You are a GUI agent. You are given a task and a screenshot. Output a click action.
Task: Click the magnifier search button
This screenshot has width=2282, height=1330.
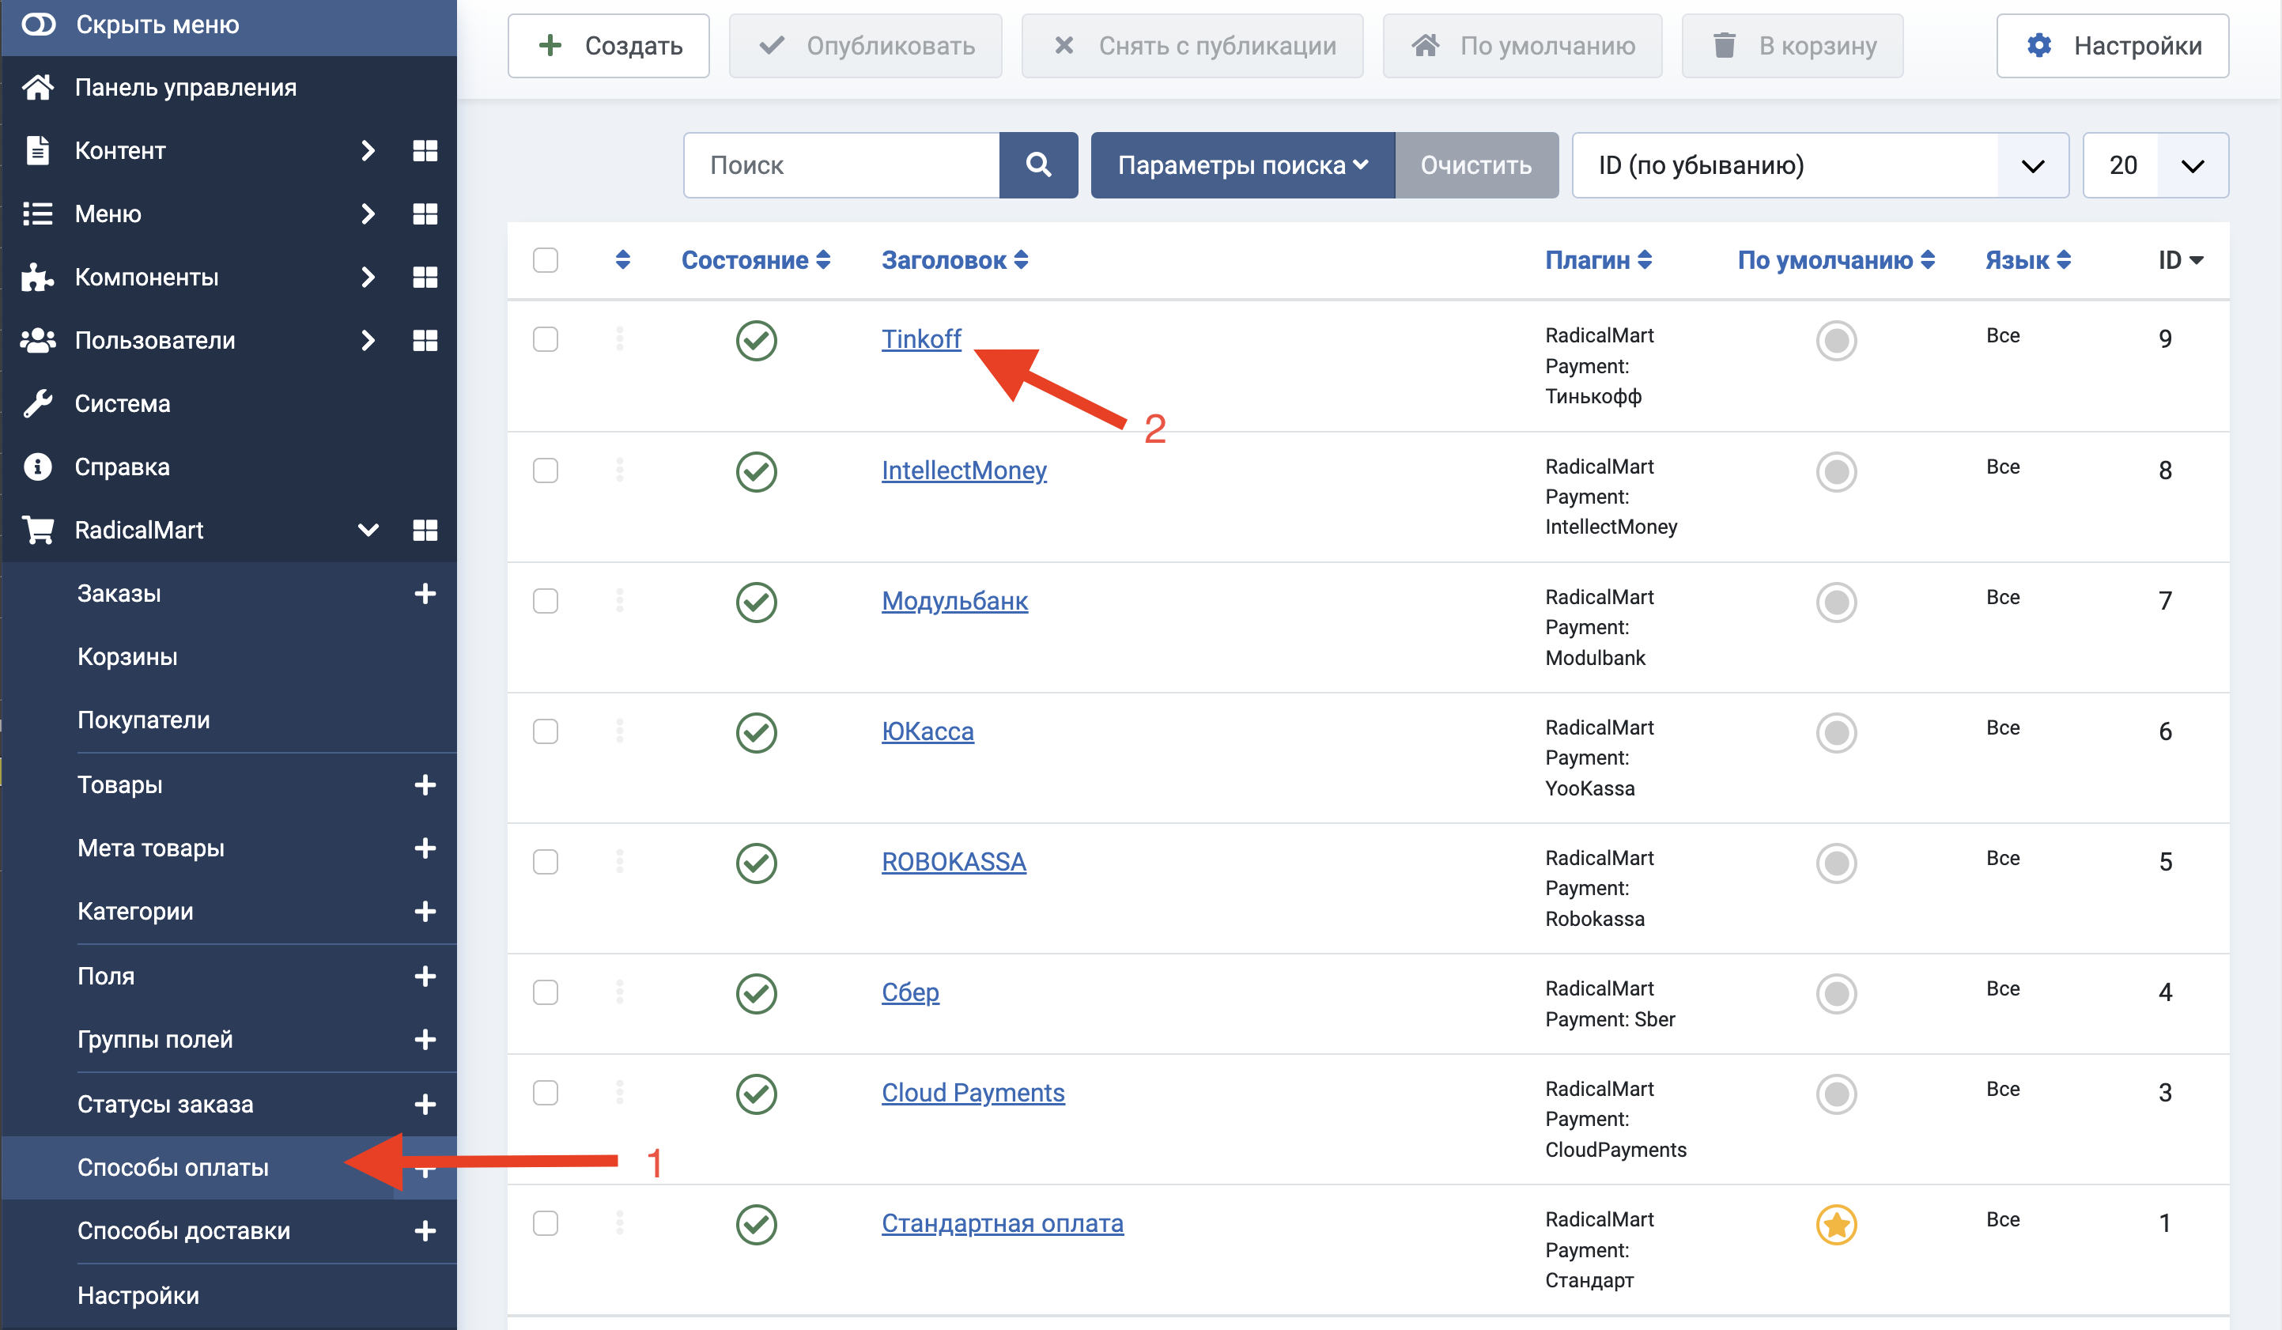coord(1039,164)
